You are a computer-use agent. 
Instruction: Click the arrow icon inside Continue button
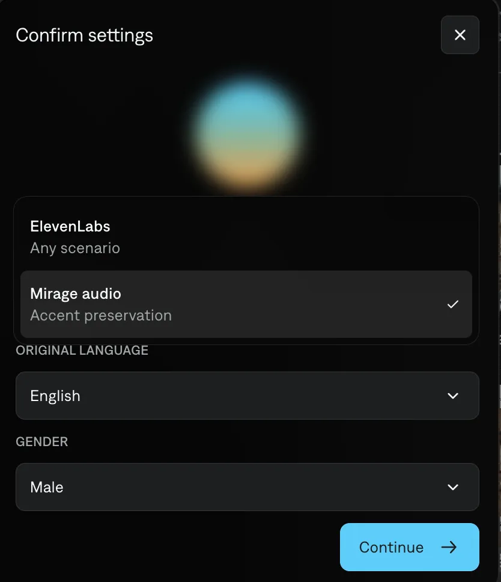pyautogui.click(x=448, y=547)
